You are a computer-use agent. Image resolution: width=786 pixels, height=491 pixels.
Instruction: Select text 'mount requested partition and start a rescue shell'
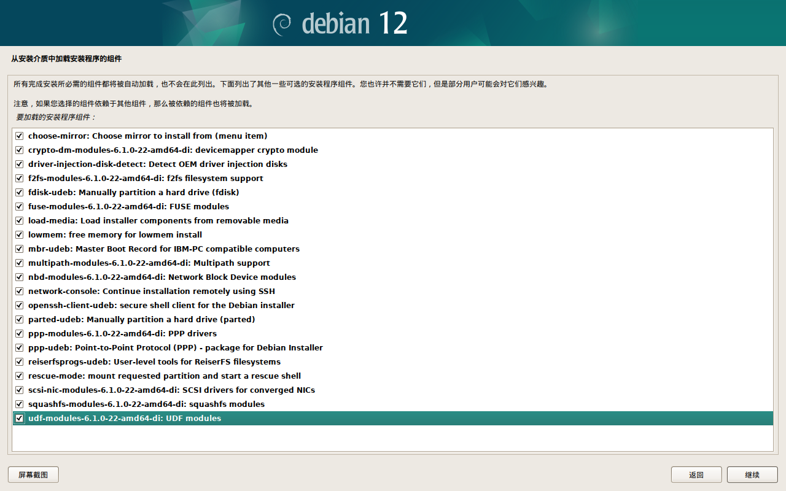coord(194,376)
